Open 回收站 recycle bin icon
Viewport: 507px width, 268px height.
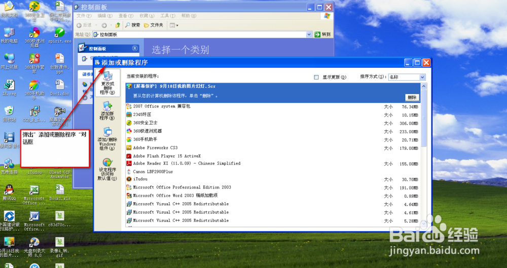pyautogui.click(x=9, y=114)
